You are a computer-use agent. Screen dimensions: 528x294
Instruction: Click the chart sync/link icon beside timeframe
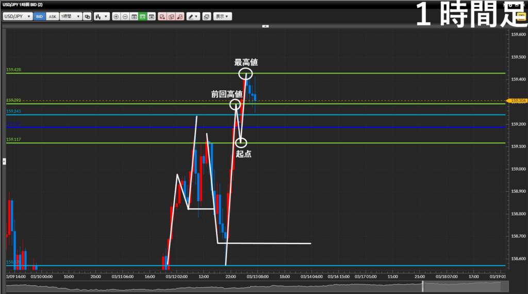[87, 17]
